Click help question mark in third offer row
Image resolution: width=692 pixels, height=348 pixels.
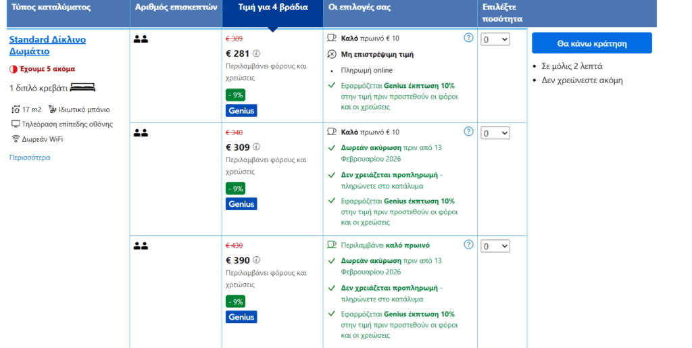point(468,245)
